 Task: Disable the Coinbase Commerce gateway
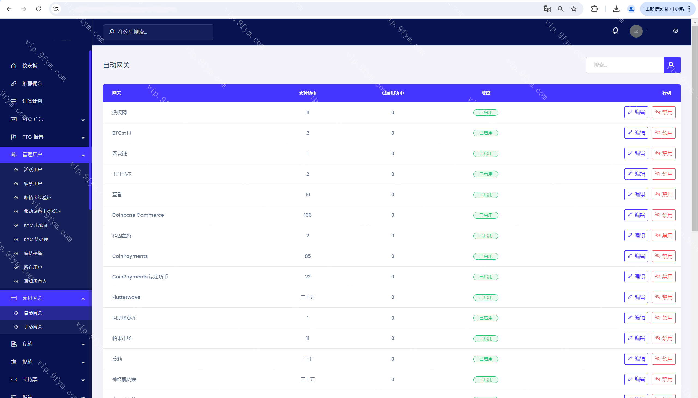point(664,215)
